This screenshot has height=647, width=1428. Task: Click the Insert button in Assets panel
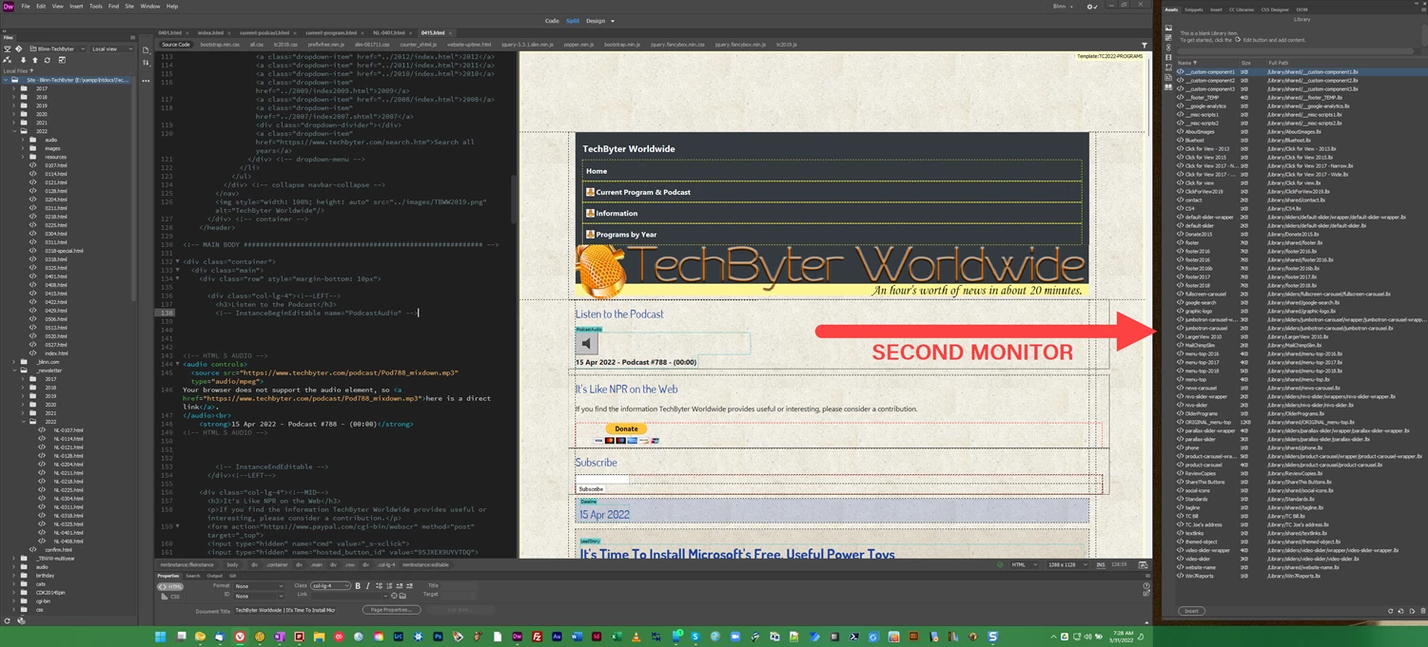(x=1191, y=611)
